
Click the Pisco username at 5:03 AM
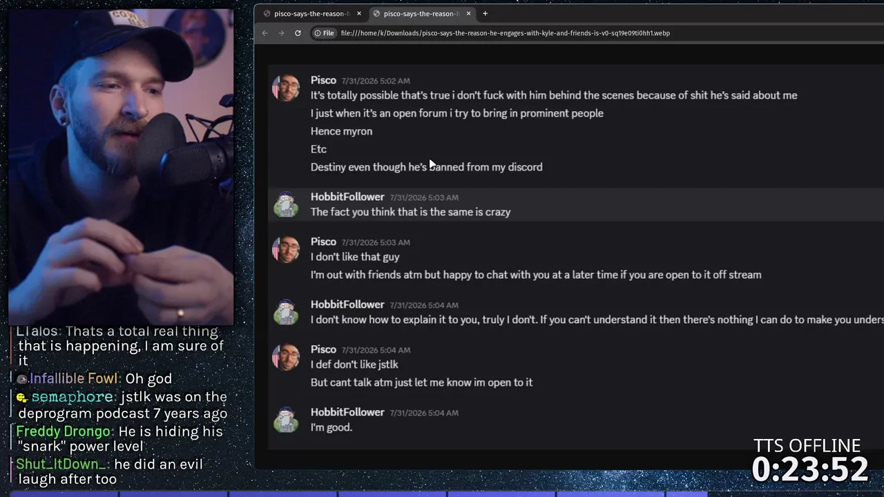click(323, 242)
